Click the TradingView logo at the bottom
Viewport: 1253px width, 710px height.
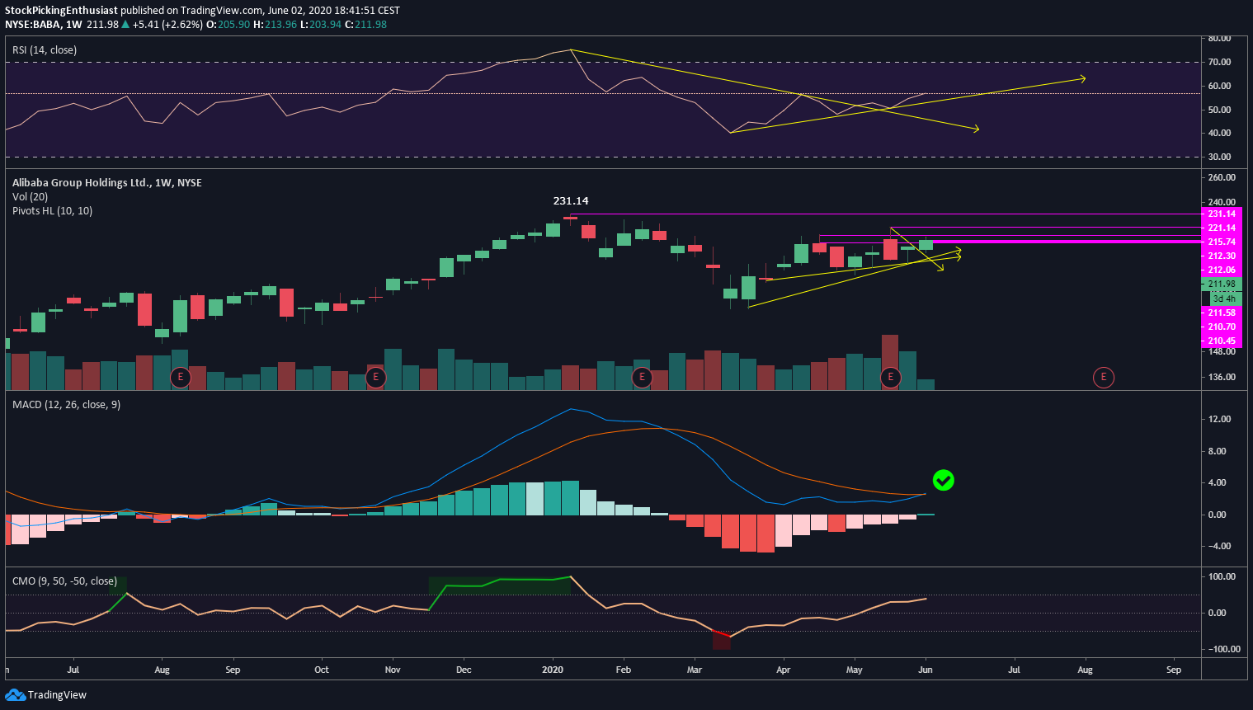tap(46, 694)
